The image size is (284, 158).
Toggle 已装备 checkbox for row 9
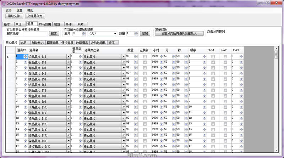pos(145,101)
